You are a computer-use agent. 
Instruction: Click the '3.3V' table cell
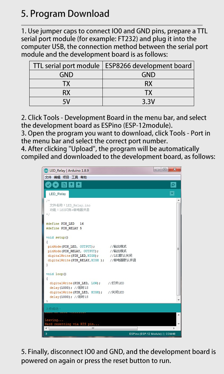[148, 102]
